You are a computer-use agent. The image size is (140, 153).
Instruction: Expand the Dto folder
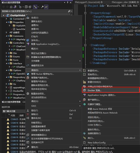pyautogui.click(x=6, y=53)
